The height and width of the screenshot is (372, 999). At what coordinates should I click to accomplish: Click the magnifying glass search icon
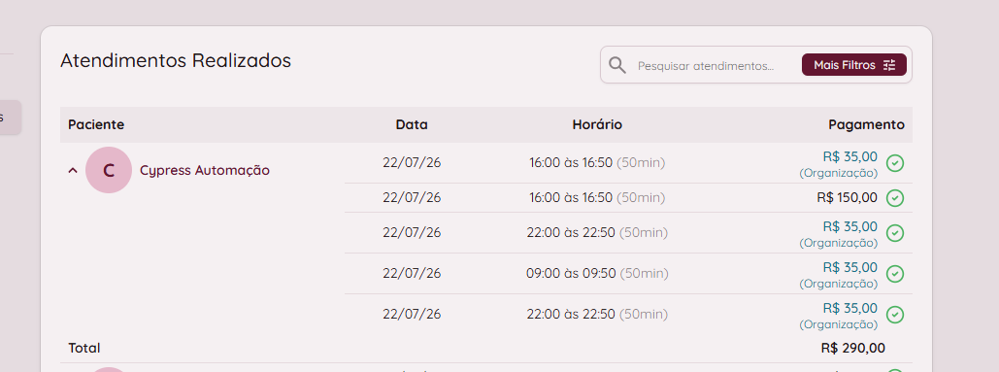616,65
